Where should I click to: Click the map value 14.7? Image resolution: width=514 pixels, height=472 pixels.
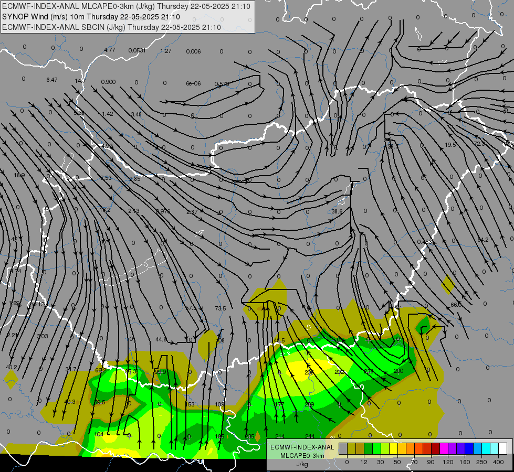pyautogui.click(x=80, y=81)
